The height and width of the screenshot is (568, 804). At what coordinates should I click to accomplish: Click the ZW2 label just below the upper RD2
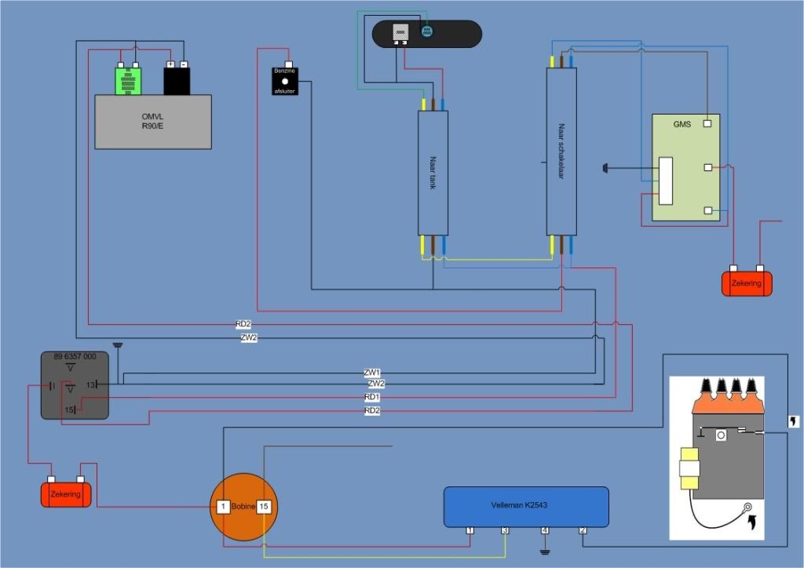click(x=249, y=338)
